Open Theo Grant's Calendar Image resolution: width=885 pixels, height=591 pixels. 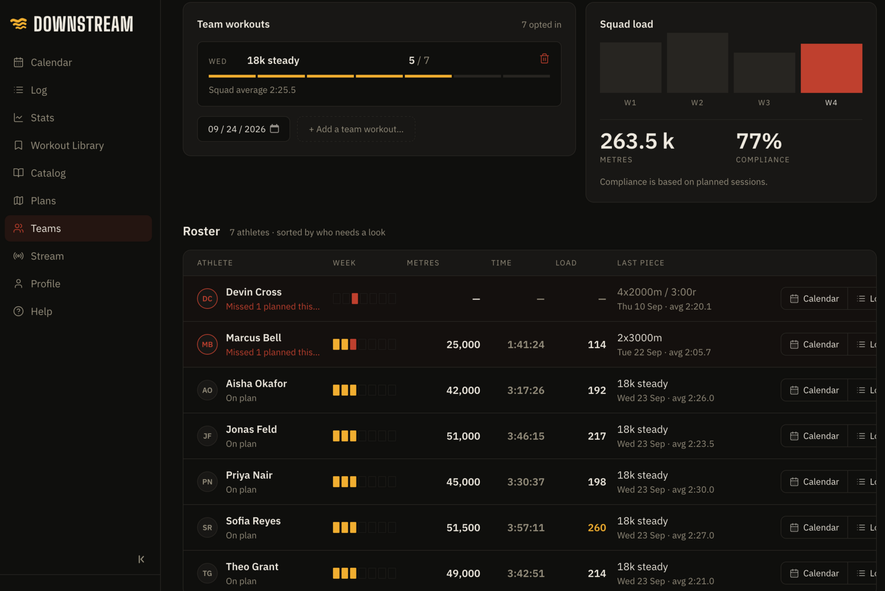pos(814,573)
